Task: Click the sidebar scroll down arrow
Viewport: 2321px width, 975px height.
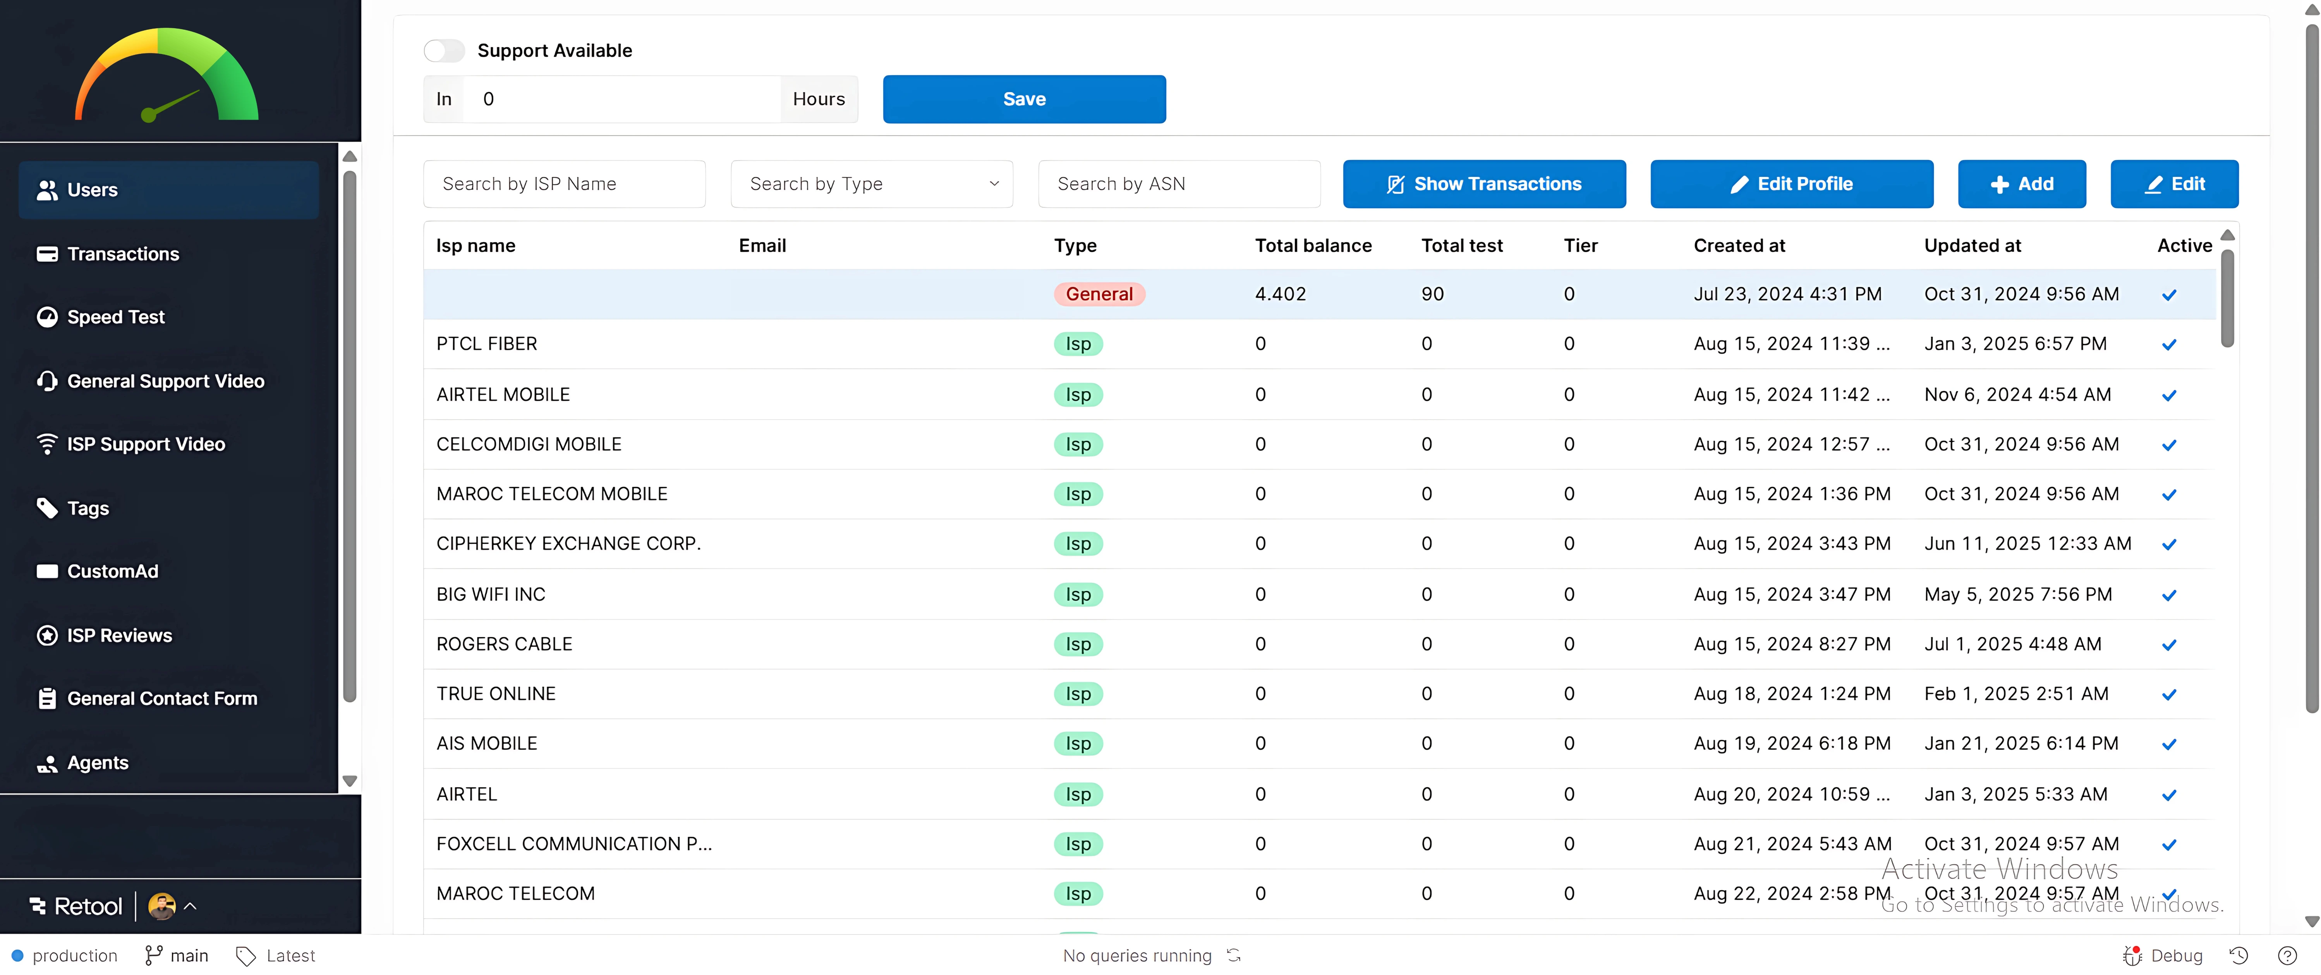Action: [350, 781]
